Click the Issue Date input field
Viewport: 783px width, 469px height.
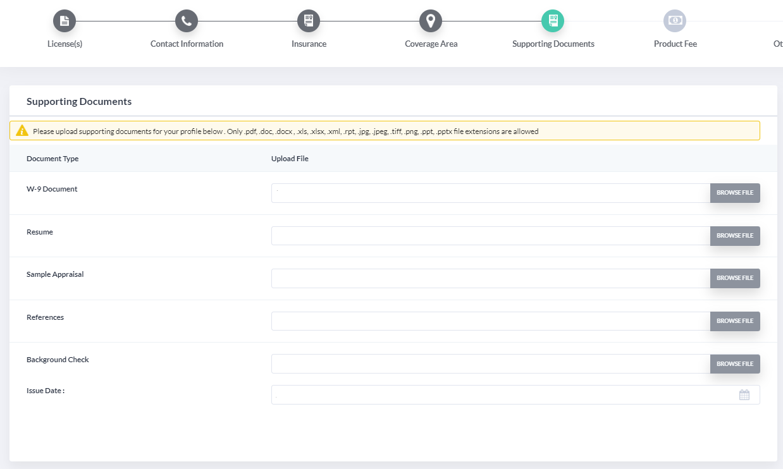tap(515, 395)
